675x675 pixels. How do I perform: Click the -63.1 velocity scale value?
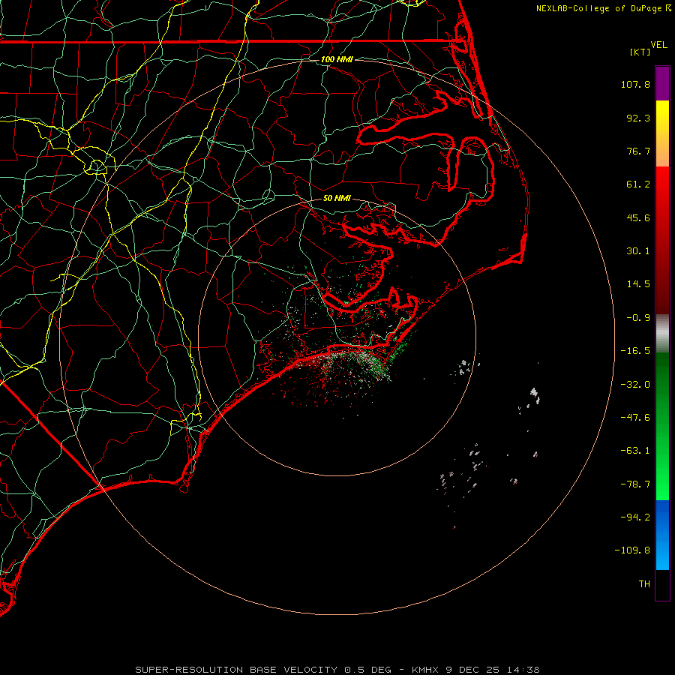(635, 451)
